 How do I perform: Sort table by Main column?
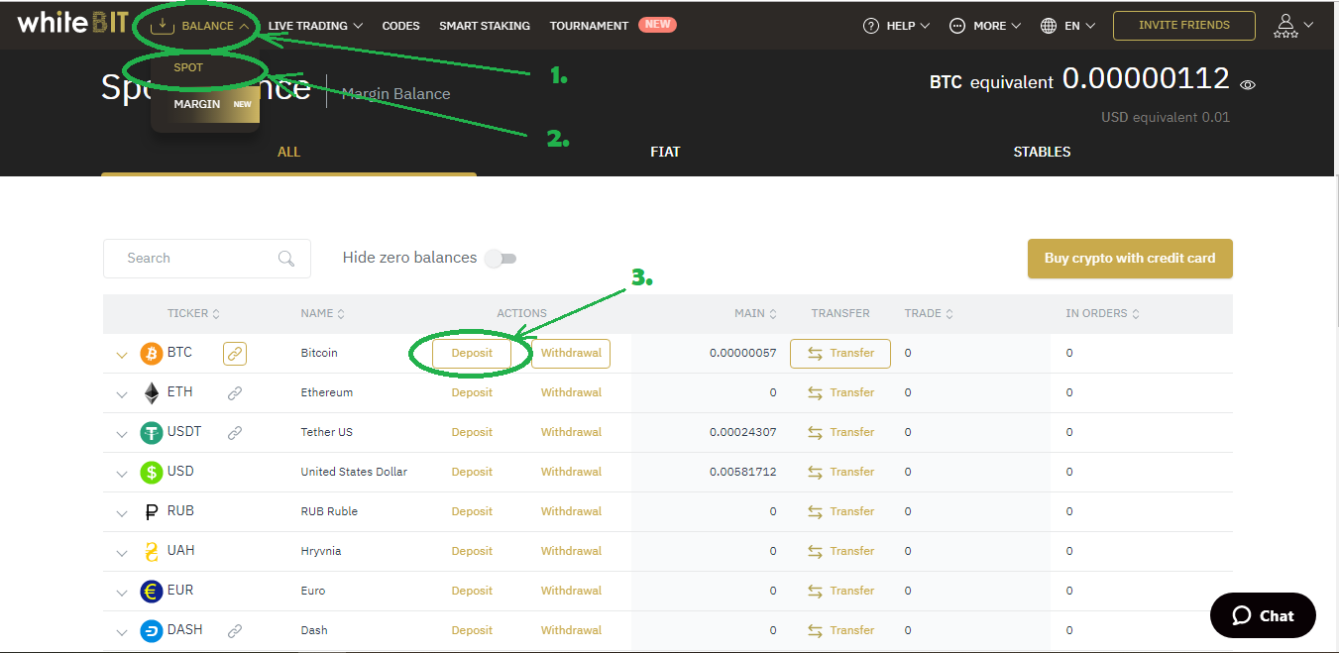755,313
